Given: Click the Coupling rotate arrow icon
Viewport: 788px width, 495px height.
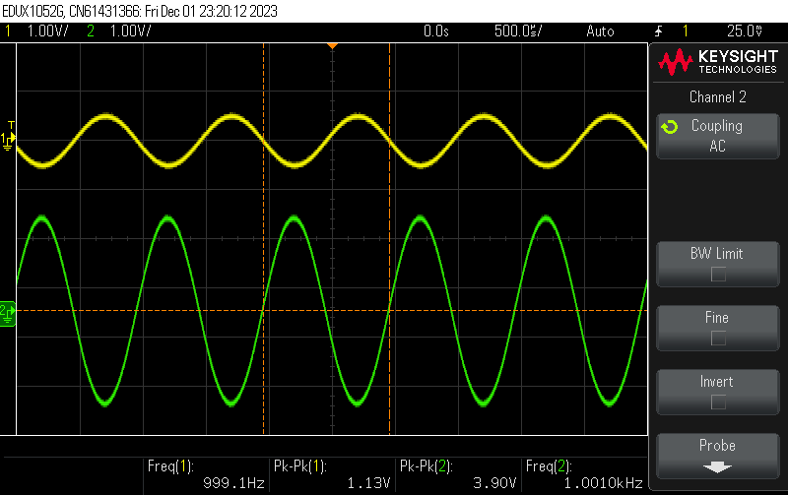Looking at the screenshot, I should pyautogui.click(x=670, y=127).
